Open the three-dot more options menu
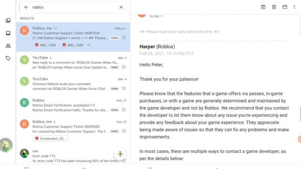The height and width of the screenshot is (169, 301). [x=294, y=7]
